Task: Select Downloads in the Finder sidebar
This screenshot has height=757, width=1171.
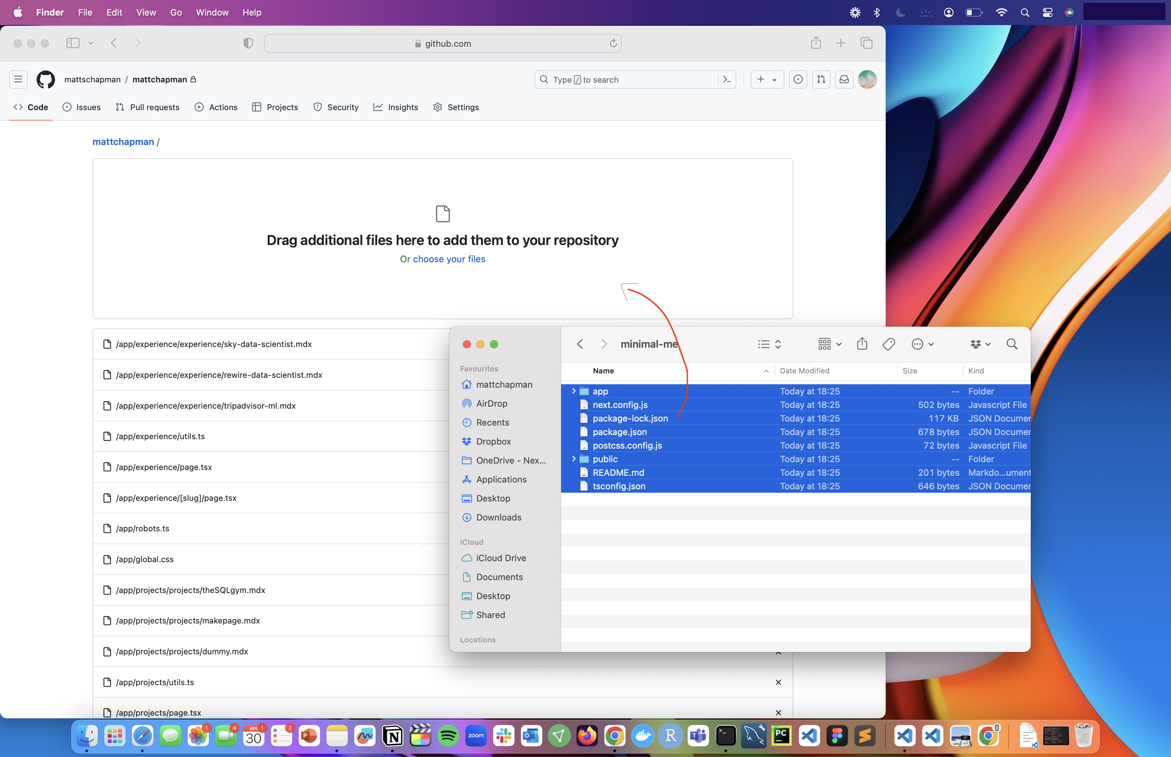Action: tap(498, 517)
